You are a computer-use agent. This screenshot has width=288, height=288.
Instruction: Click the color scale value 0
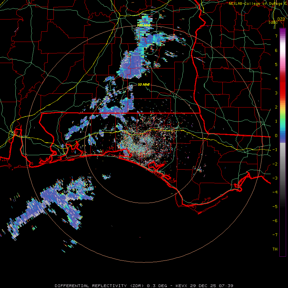(276, 136)
